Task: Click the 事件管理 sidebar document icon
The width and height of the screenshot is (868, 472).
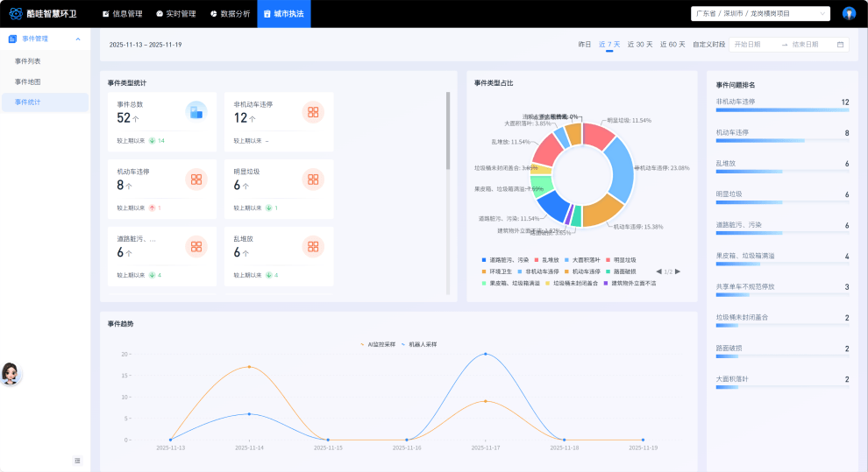Action: (x=12, y=39)
